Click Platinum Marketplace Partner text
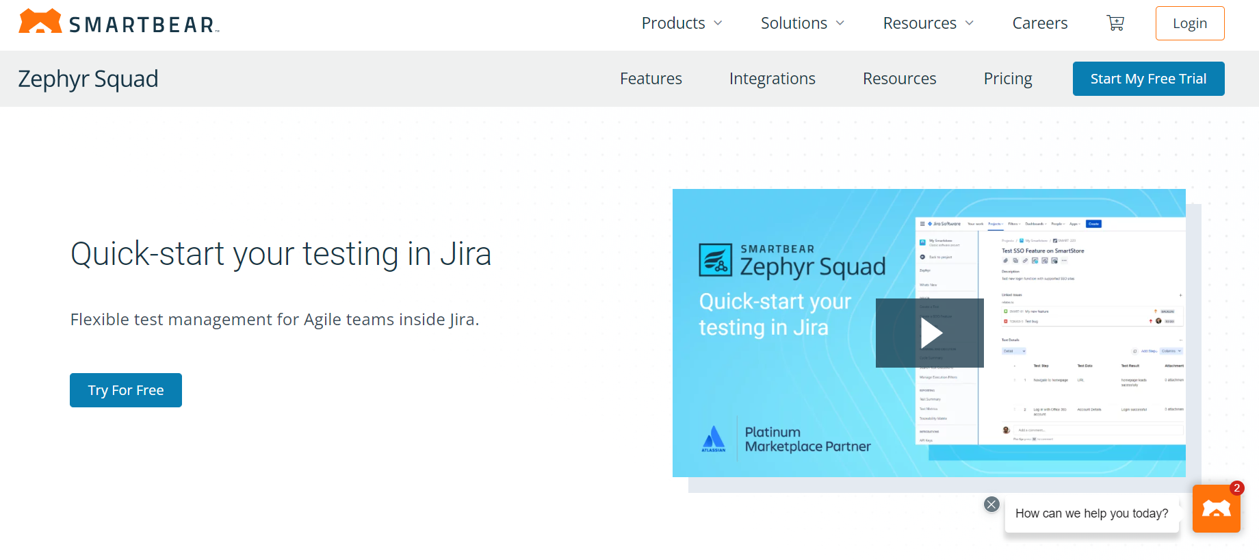This screenshot has height=560, width=1259. (x=807, y=440)
